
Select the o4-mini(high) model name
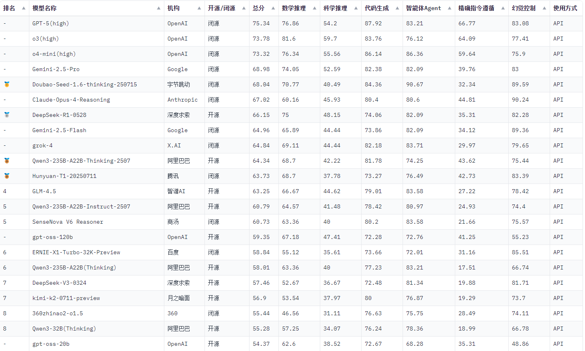click(x=54, y=54)
